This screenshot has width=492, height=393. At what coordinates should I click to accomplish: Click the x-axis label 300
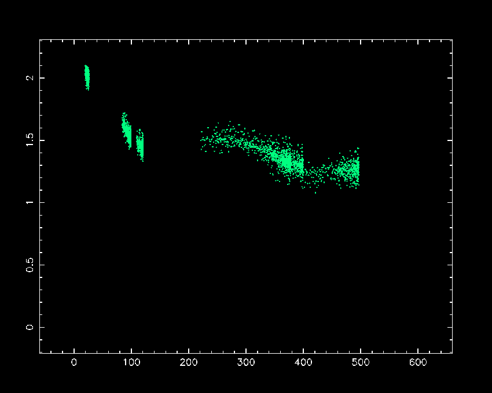246,362
